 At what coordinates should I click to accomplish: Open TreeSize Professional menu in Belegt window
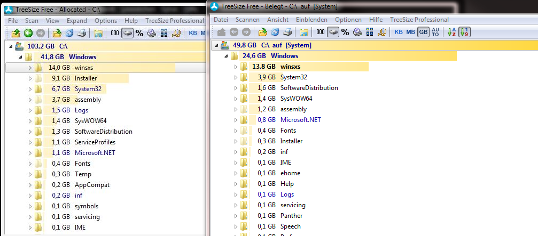(x=419, y=20)
